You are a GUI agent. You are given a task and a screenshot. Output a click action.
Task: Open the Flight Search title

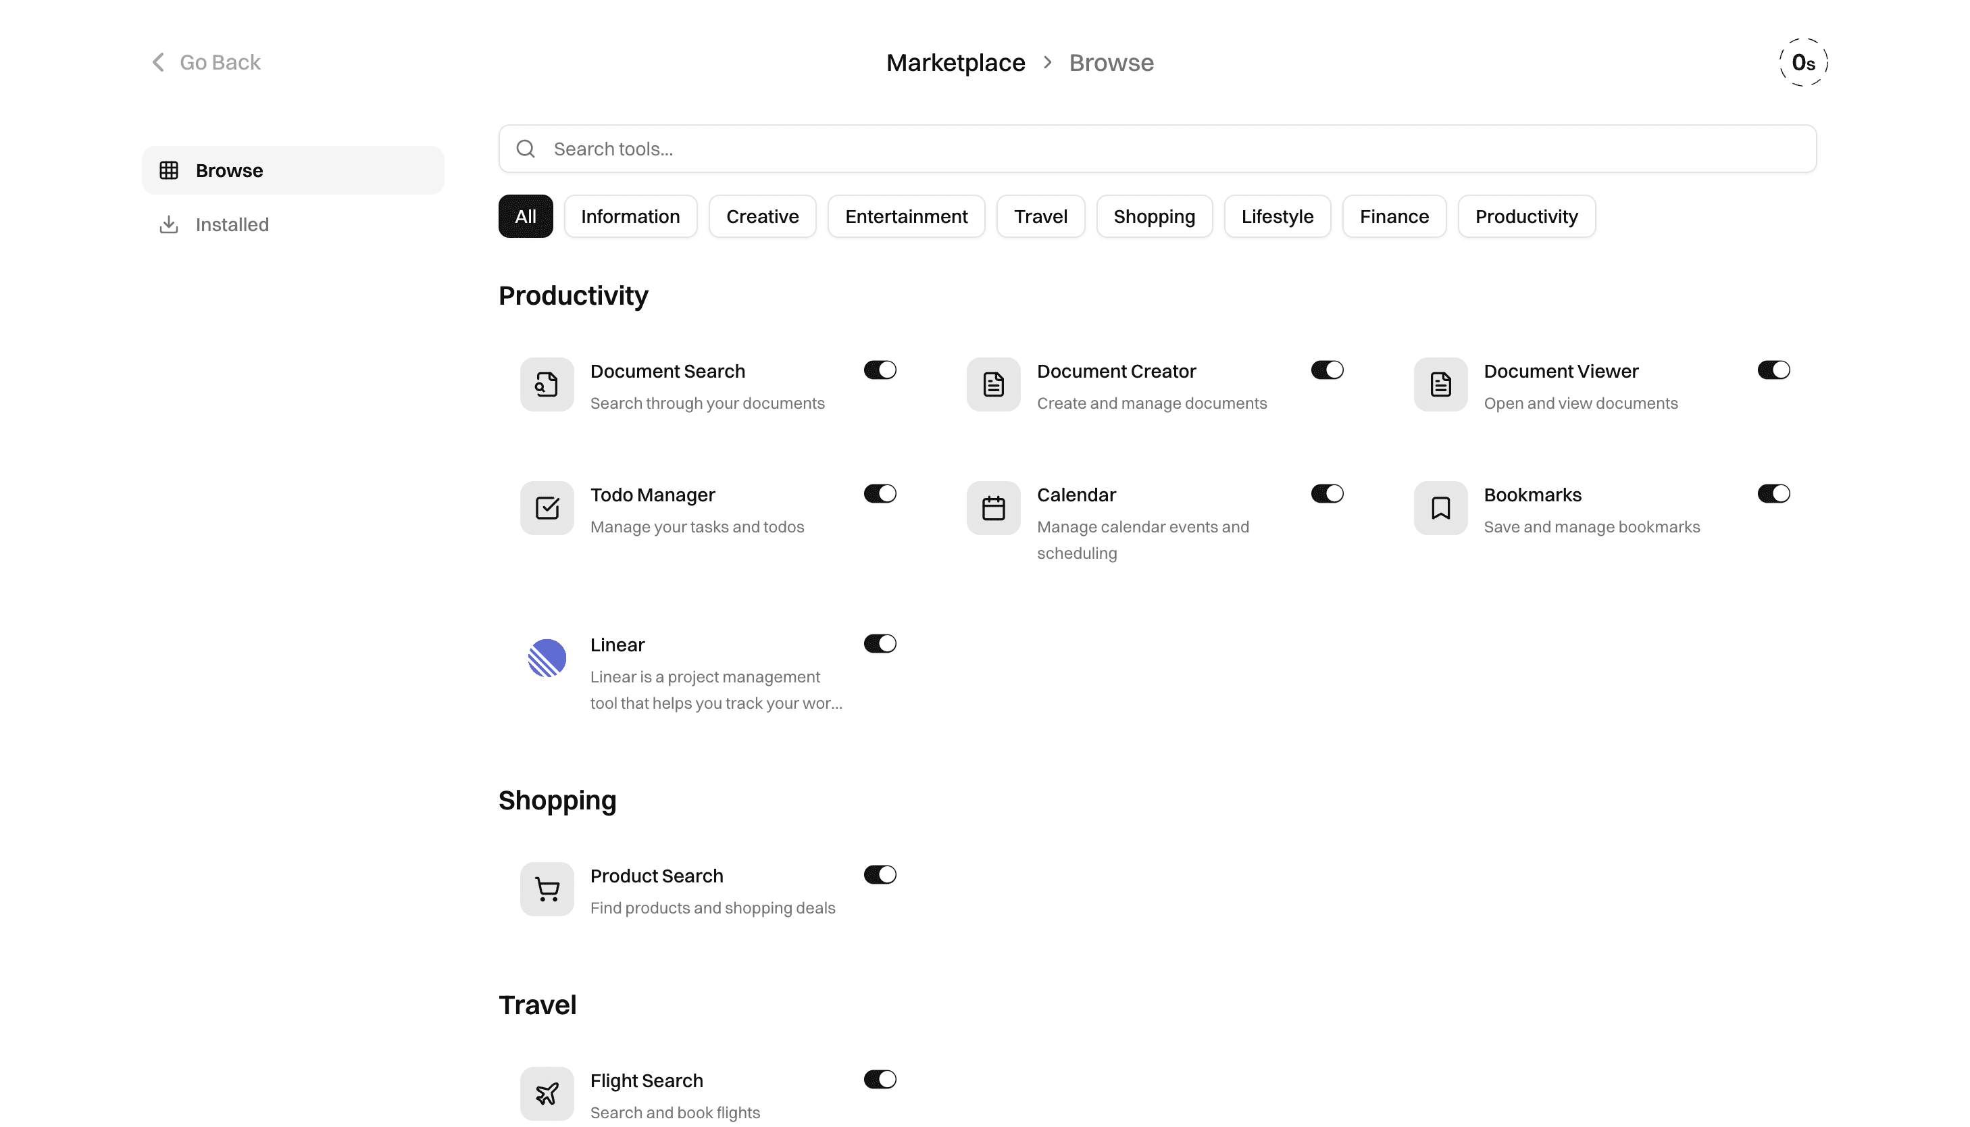[x=646, y=1080]
